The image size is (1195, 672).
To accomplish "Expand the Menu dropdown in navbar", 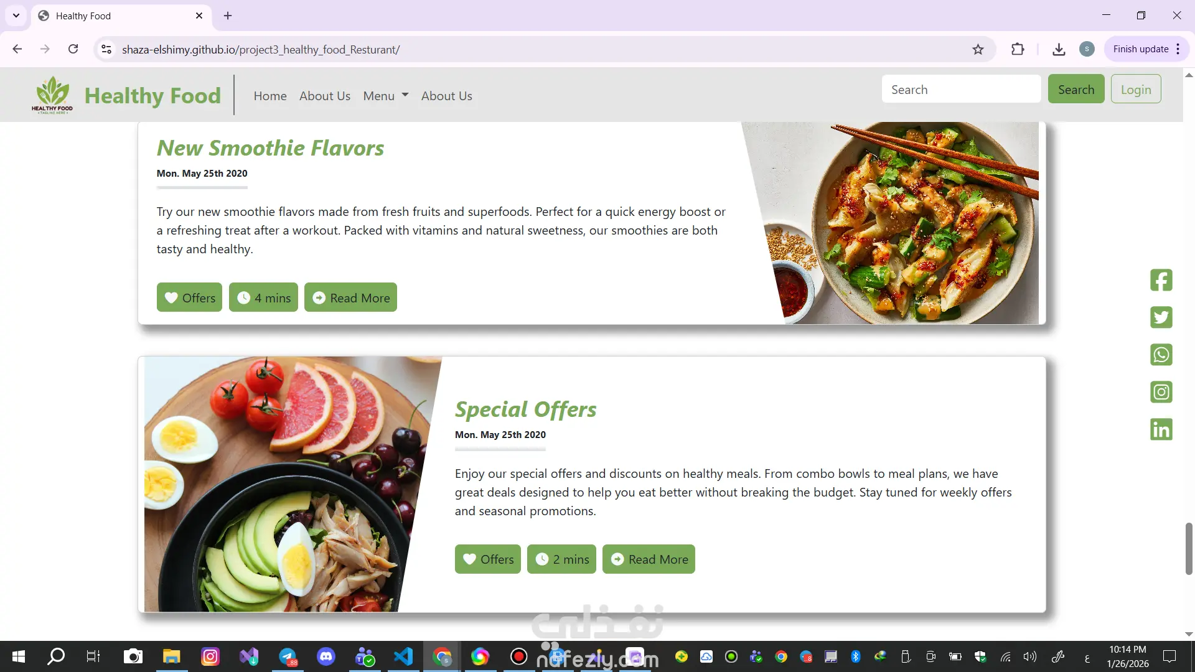I will (x=386, y=96).
